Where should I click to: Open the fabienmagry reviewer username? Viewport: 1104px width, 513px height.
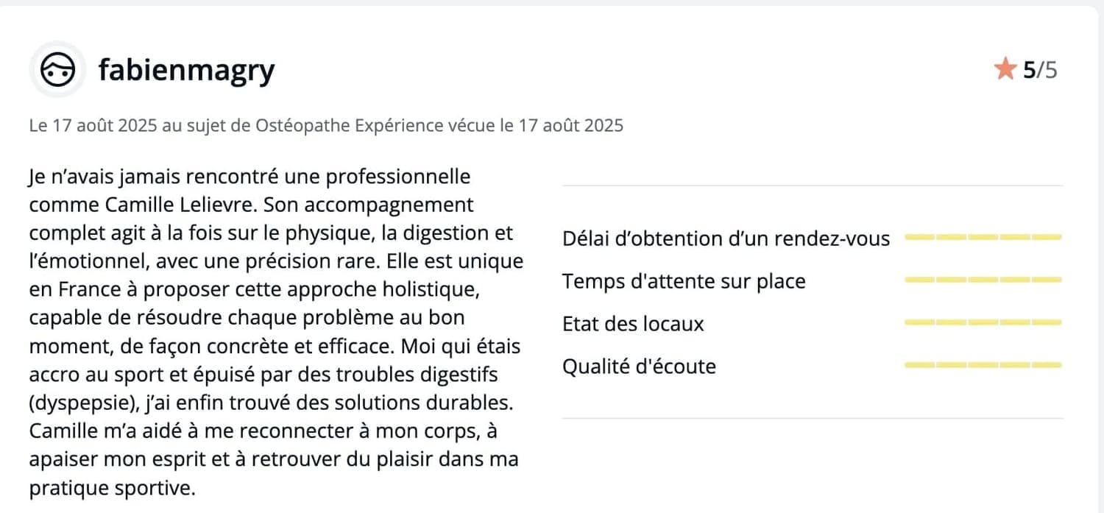click(x=187, y=71)
